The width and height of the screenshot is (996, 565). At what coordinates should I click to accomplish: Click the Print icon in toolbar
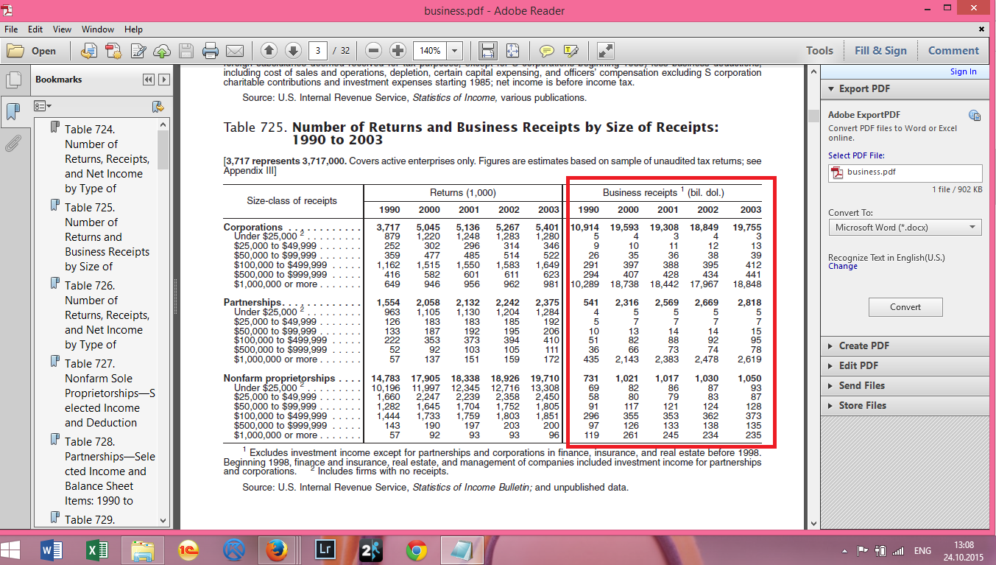(211, 51)
